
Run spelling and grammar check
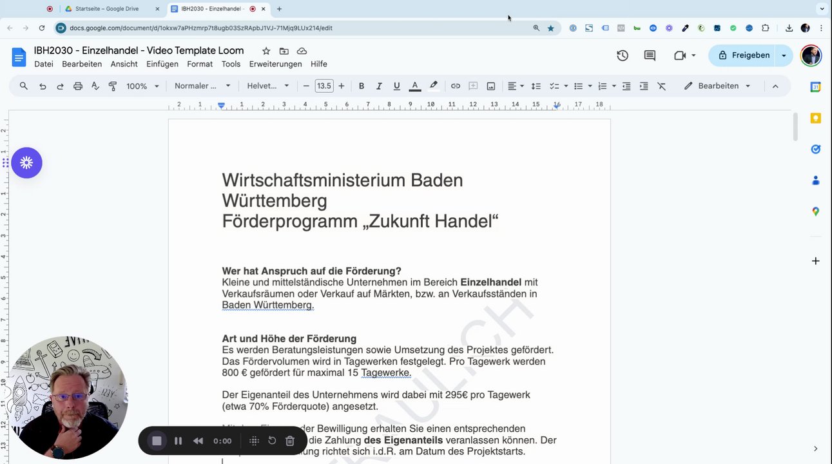click(x=95, y=86)
